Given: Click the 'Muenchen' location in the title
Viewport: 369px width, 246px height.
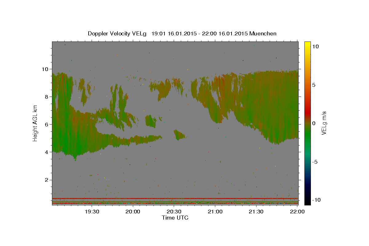Looking at the screenshot, I should [x=263, y=34].
